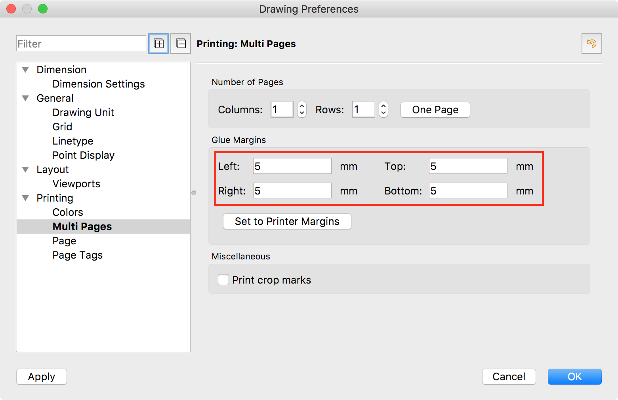Select the Linetype preferences item

pos(73,141)
